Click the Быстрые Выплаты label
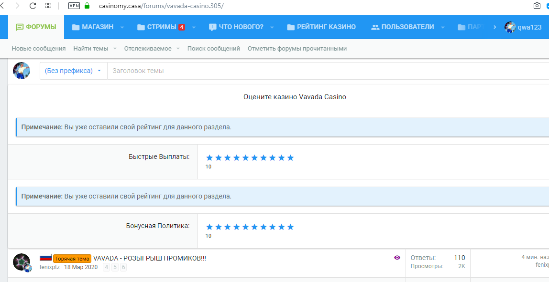Viewport: 549px width, 282px height. (159, 157)
